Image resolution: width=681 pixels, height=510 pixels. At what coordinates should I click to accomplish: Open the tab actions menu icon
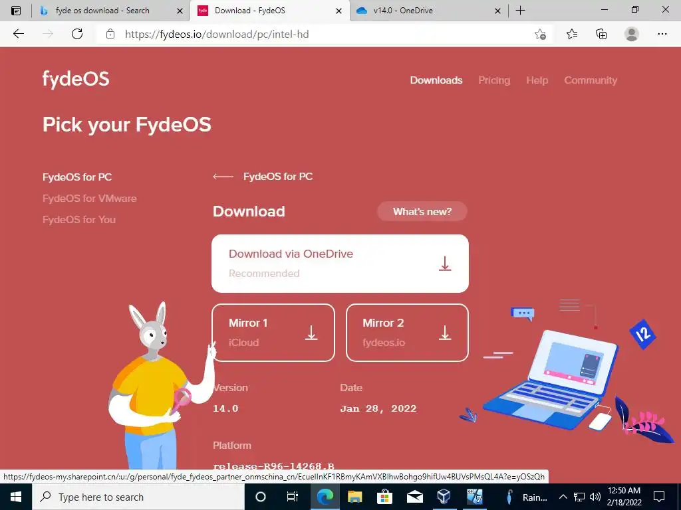[x=16, y=11]
